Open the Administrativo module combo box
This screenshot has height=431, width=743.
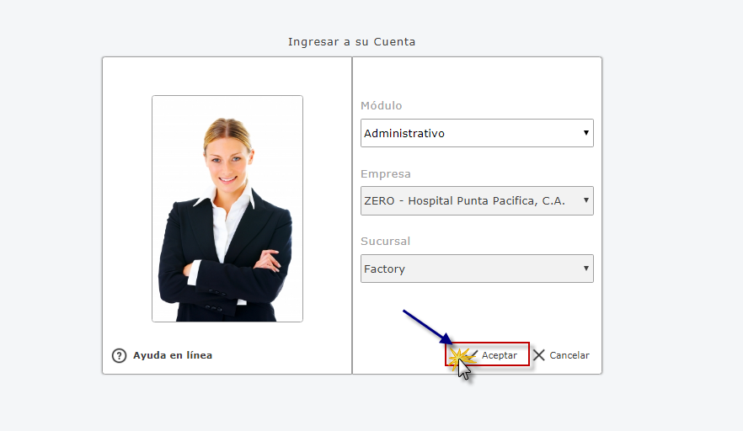(x=477, y=133)
